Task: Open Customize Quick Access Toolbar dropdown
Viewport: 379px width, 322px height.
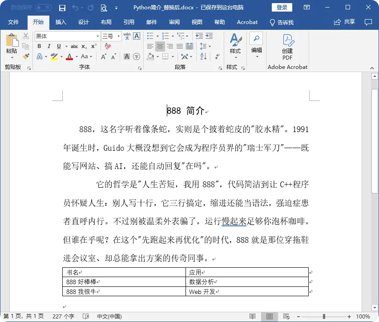Action: click(x=116, y=8)
